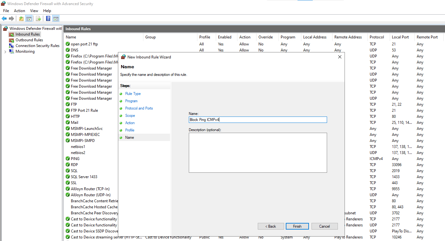Click Finish to create the rule
The height and width of the screenshot is (241, 445).
click(297, 226)
